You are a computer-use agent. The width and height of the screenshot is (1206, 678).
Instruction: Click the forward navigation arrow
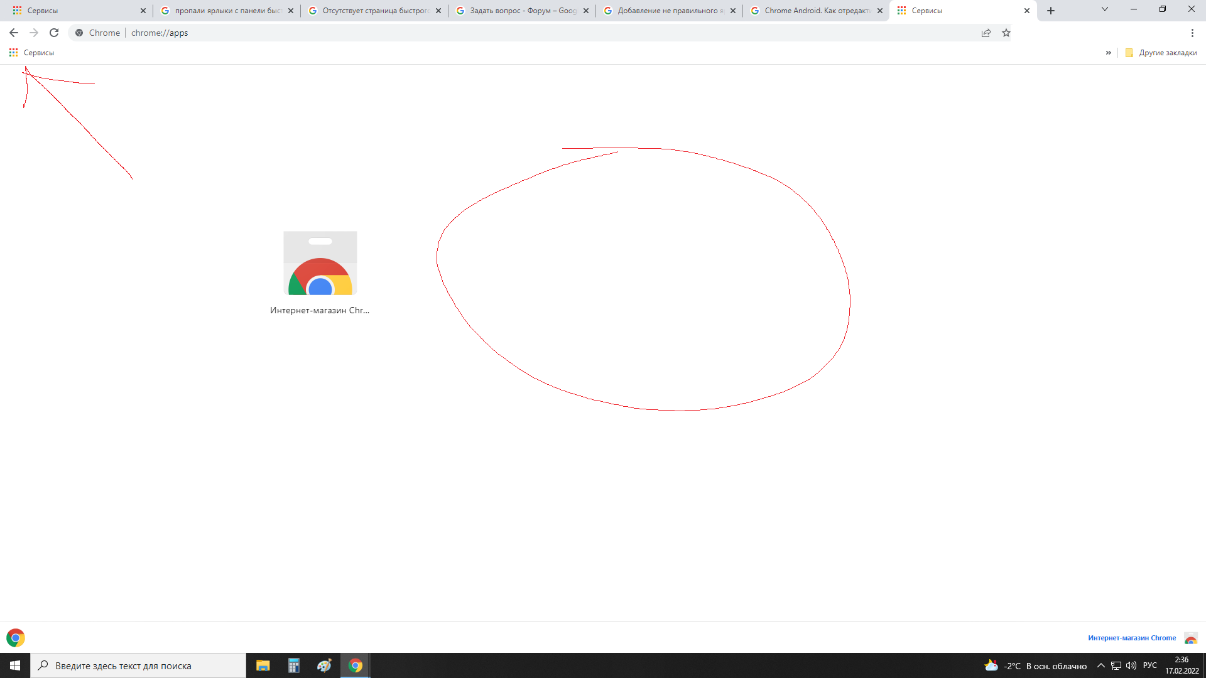[33, 32]
